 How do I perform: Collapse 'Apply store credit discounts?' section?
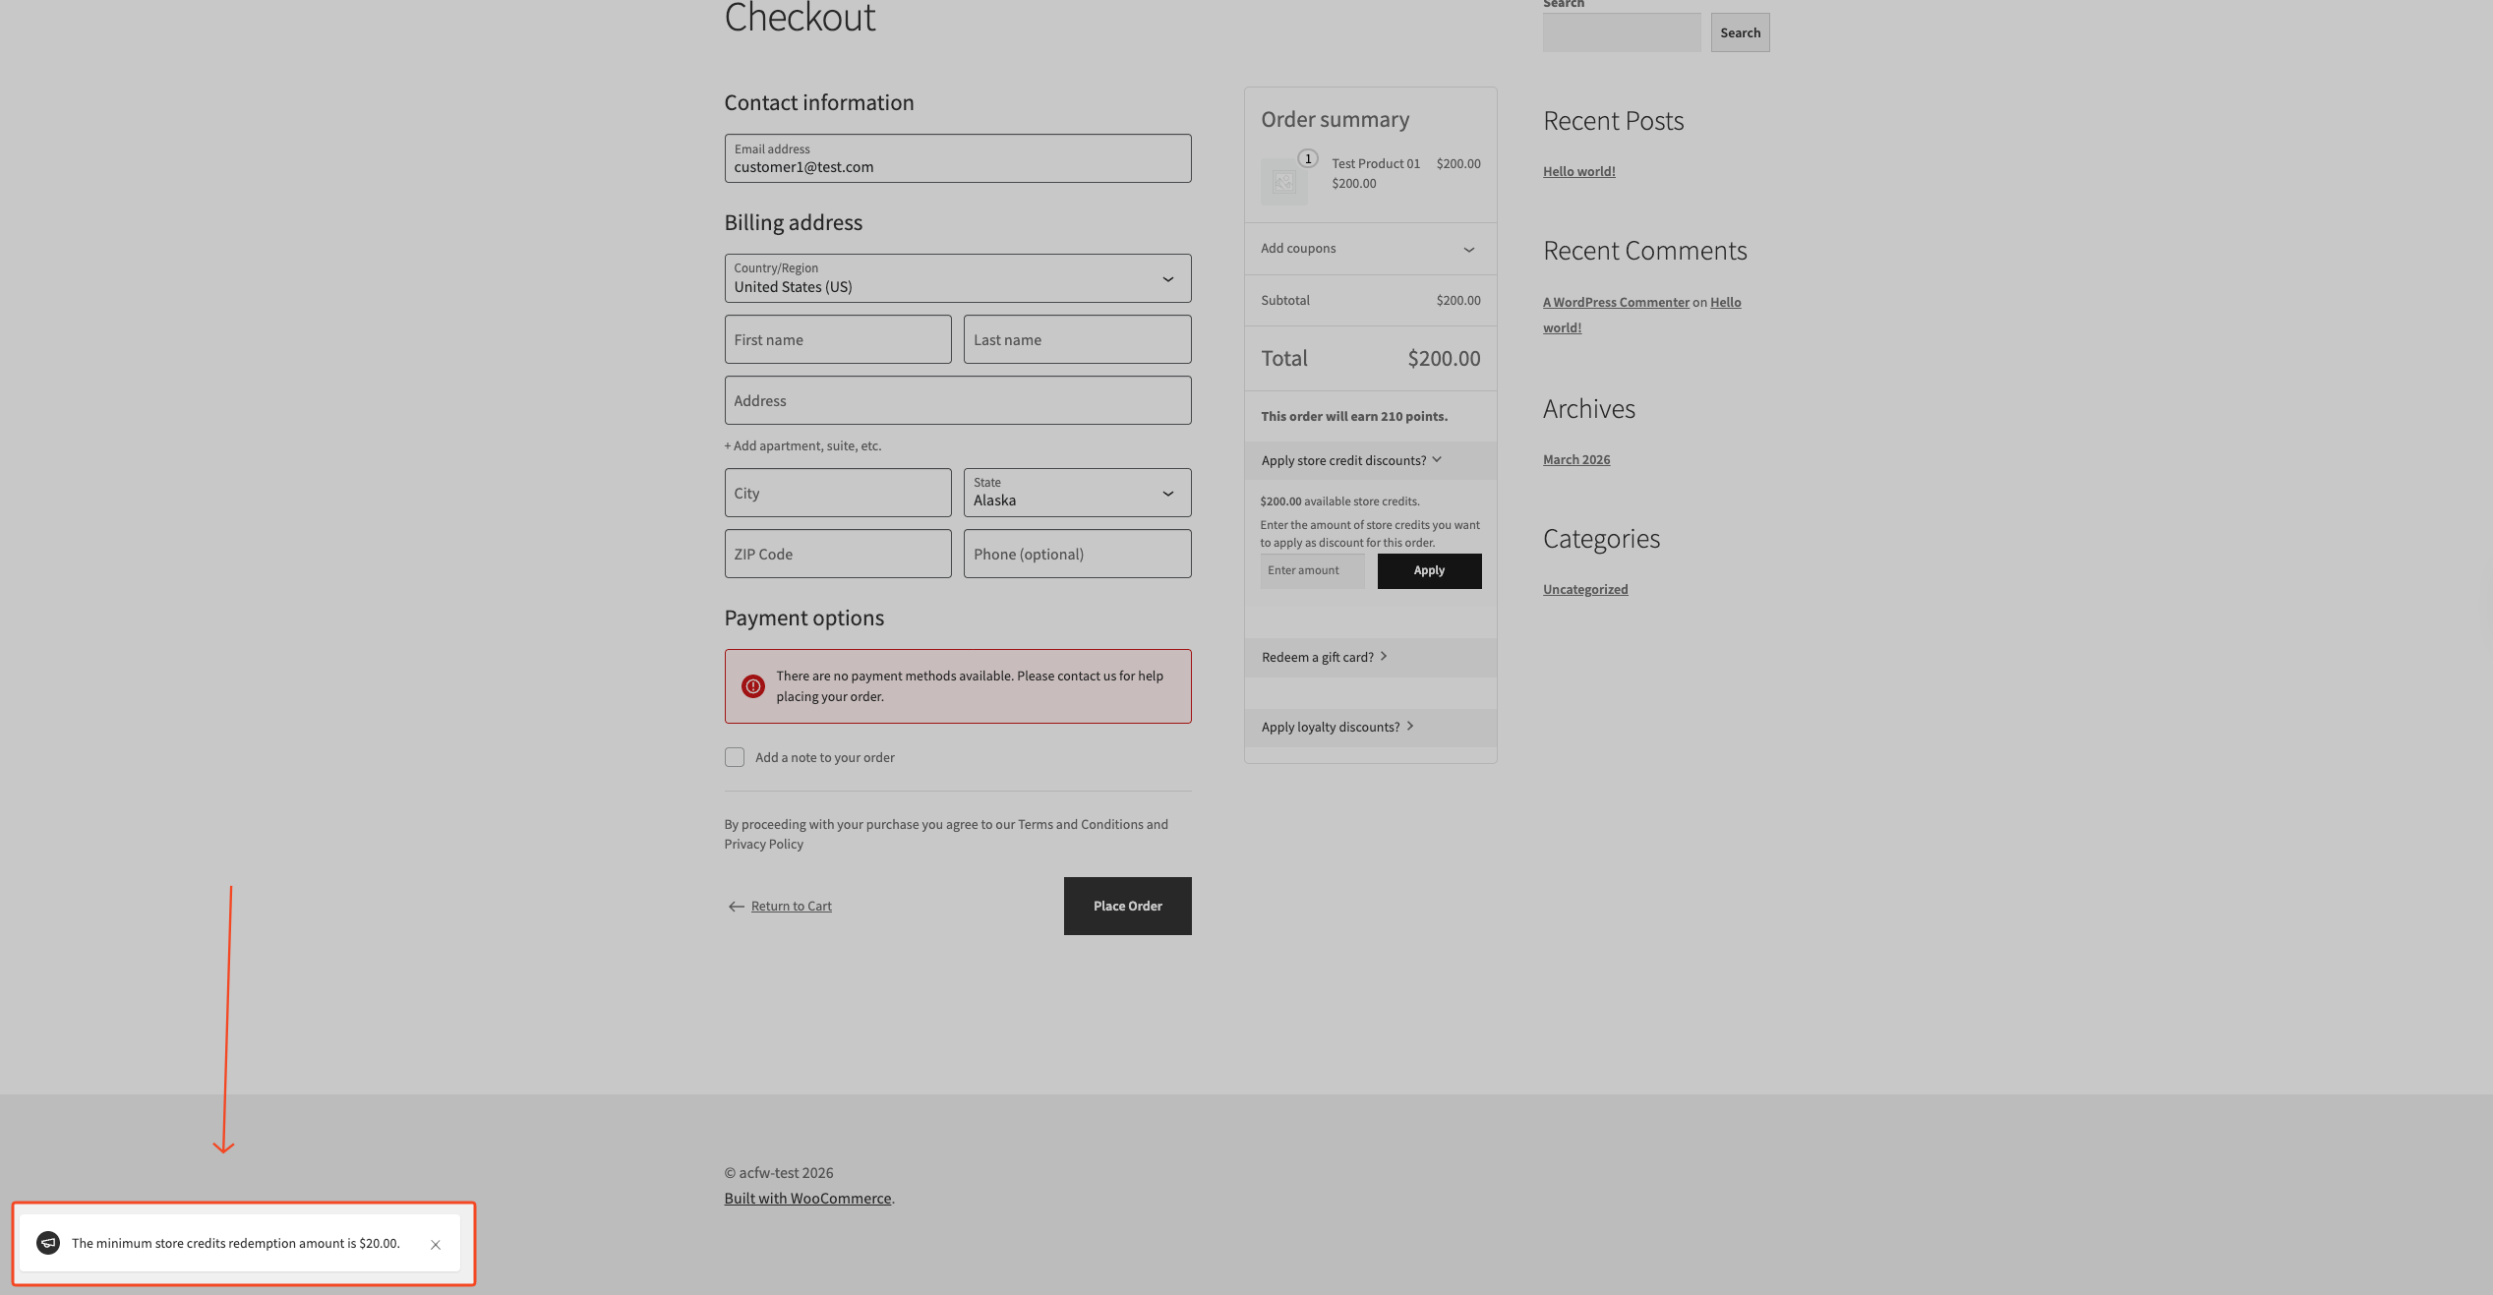coord(1350,460)
